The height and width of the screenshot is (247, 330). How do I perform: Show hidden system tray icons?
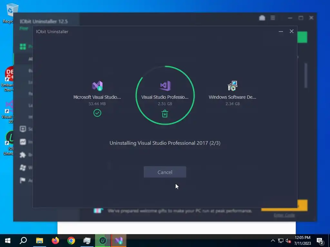[273, 241]
